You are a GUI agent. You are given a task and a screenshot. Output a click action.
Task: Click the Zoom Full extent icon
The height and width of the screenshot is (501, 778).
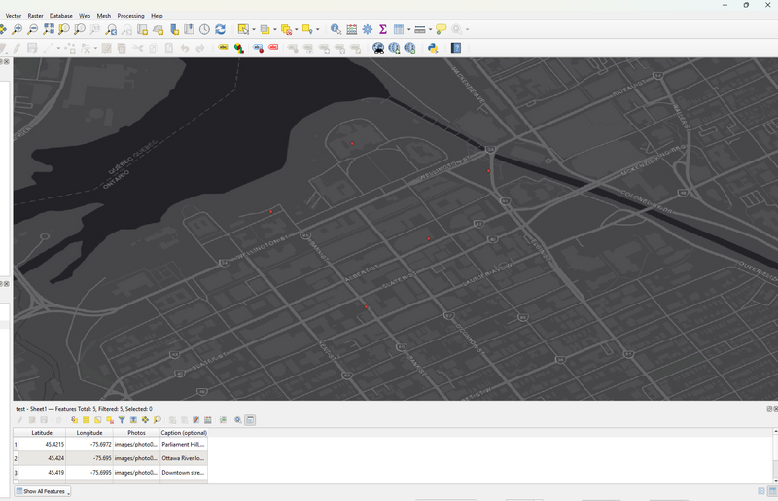click(49, 30)
